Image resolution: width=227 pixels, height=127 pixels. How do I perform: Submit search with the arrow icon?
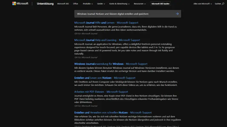[x=177, y=14]
